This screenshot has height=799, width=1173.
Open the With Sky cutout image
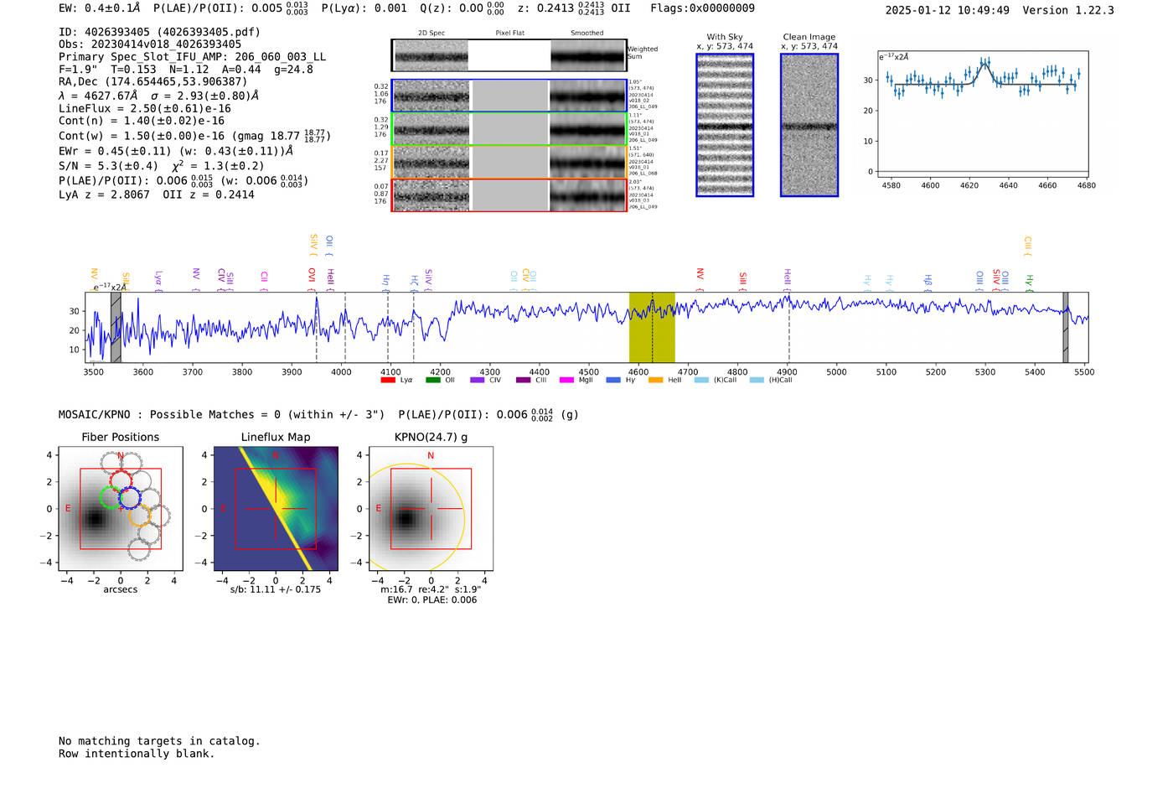click(725, 125)
